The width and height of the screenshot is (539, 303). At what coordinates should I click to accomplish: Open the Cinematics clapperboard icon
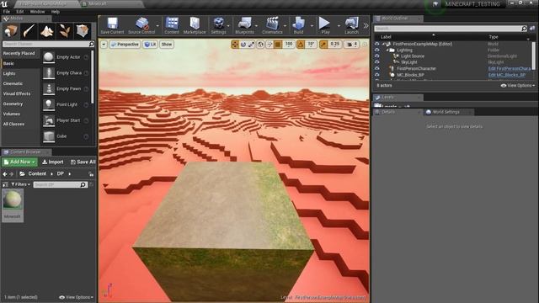[x=272, y=25]
